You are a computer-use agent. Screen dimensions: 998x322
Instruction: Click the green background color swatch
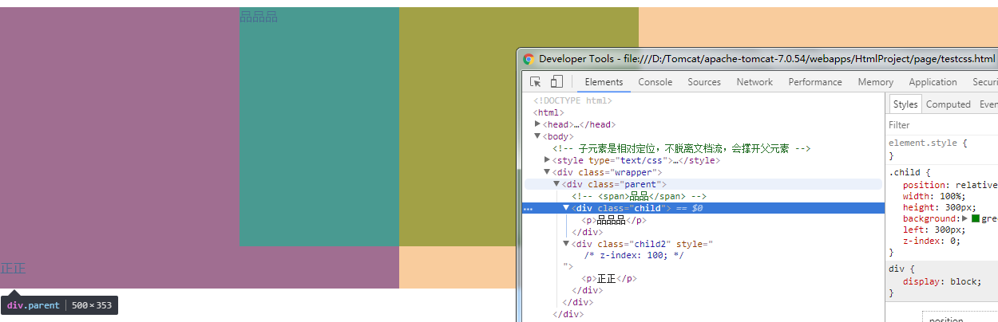point(975,218)
